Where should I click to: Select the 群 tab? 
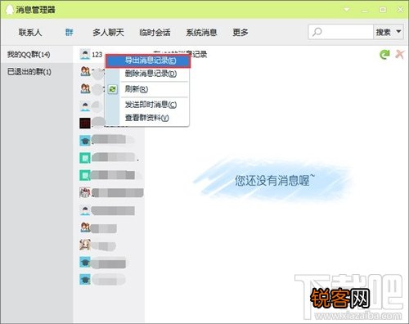(70, 33)
